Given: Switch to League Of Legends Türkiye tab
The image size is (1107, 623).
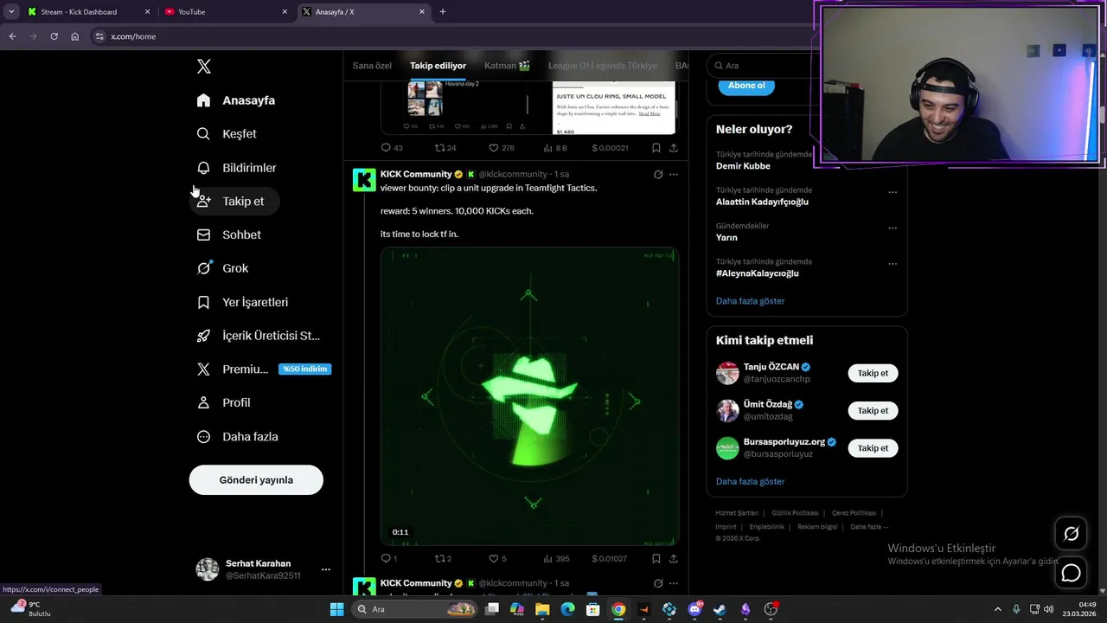Looking at the screenshot, I should (x=603, y=66).
